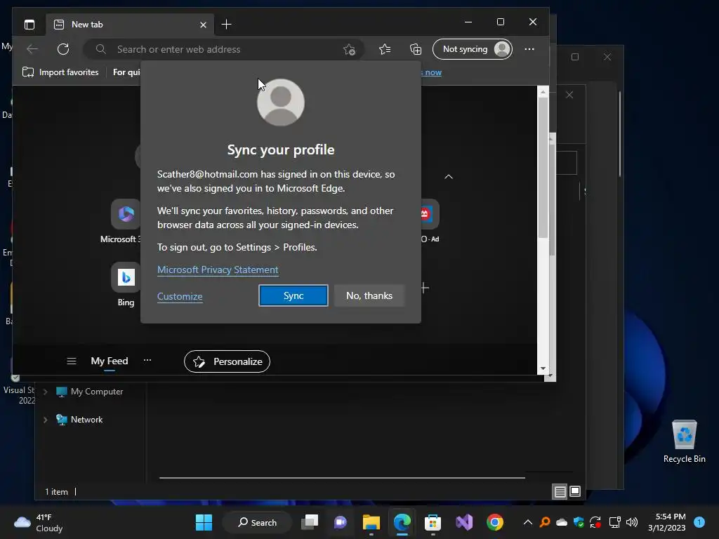Open the Not syncing profile button
The width and height of the screenshot is (719, 539).
[473, 49]
